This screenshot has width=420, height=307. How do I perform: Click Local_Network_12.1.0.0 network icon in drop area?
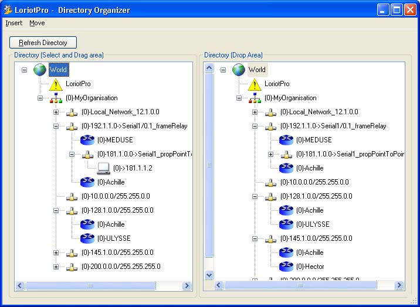click(x=270, y=112)
